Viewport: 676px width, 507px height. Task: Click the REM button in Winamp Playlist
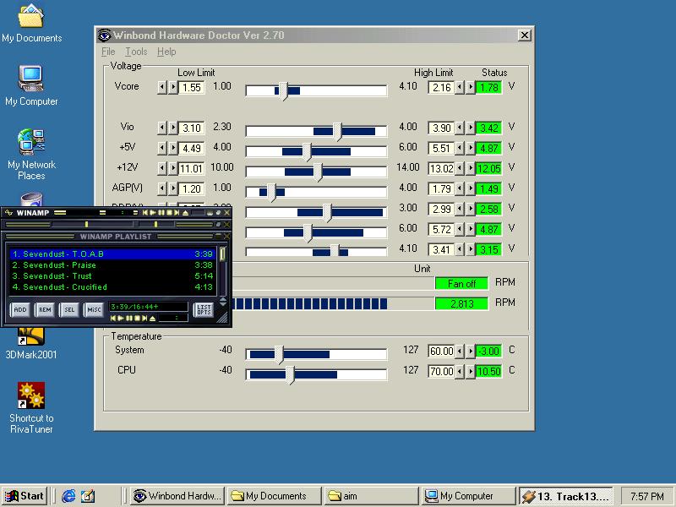click(45, 309)
